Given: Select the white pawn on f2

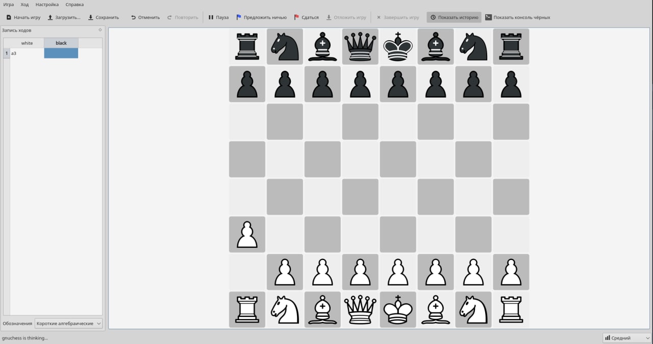Looking at the screenshot, I should pyautogui.click(x=436, y=272).
